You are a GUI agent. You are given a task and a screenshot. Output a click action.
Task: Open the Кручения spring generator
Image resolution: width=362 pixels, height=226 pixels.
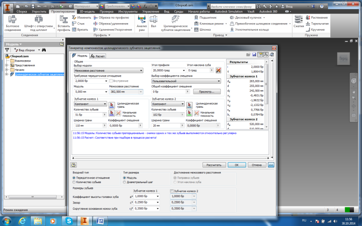point(315,29)
